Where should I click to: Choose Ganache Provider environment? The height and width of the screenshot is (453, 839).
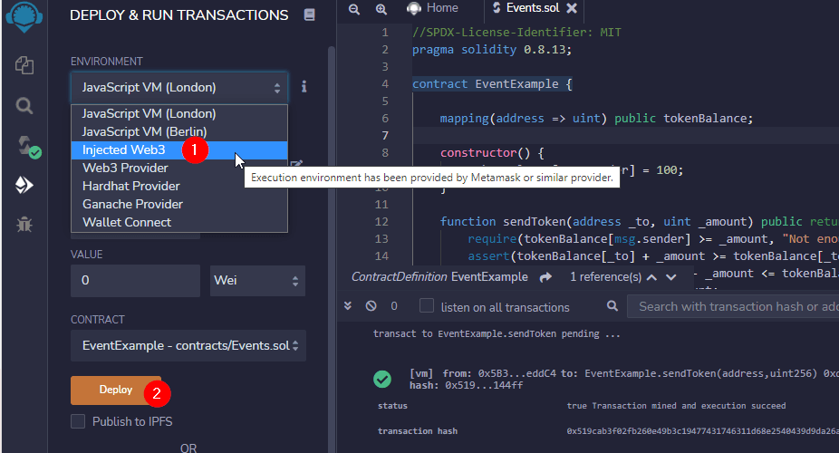pos(179,205)
